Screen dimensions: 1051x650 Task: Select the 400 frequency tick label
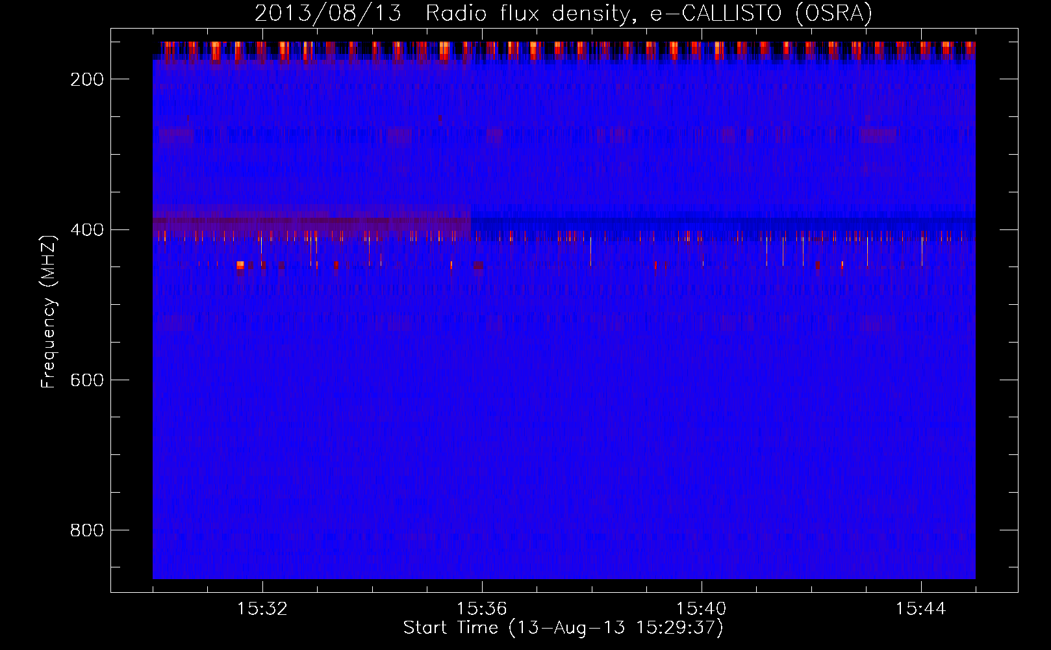coord(87,229)
